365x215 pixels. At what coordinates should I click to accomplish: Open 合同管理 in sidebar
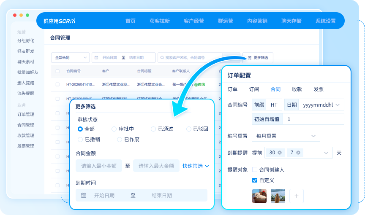pyautogui.click(x=26, y=125)
